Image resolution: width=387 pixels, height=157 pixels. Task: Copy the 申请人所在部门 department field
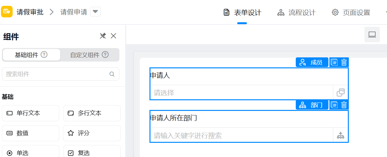pos(334,105)
